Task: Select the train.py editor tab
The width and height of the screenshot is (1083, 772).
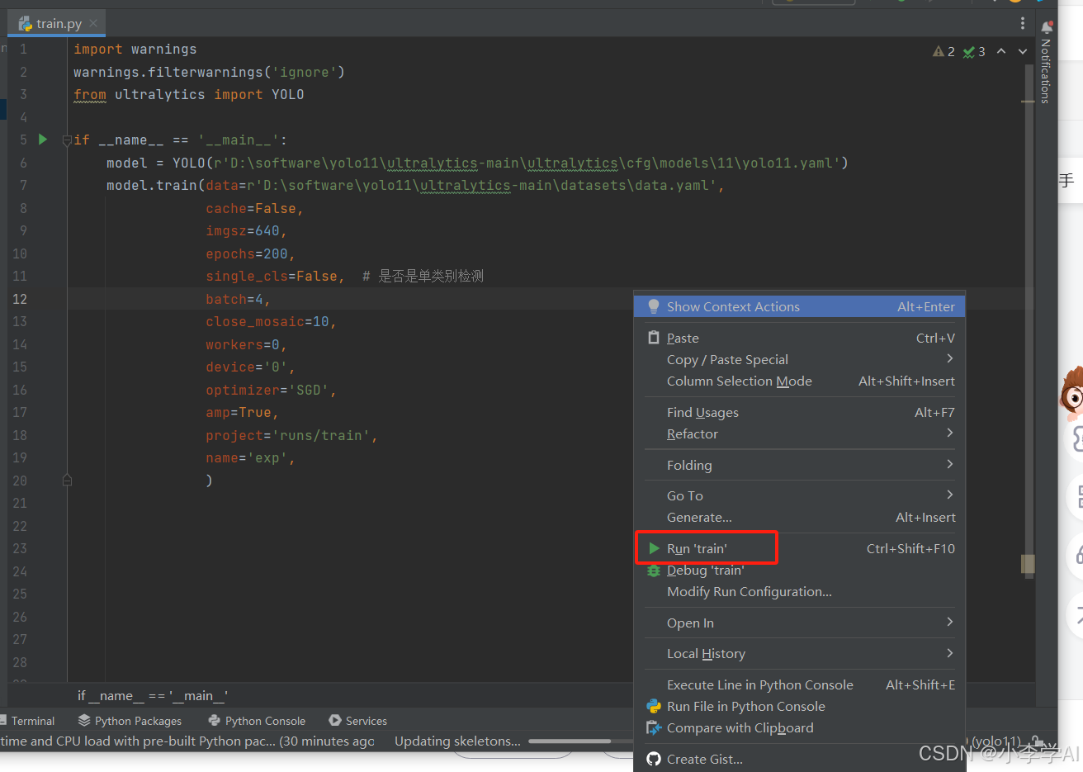Action: 58,23
